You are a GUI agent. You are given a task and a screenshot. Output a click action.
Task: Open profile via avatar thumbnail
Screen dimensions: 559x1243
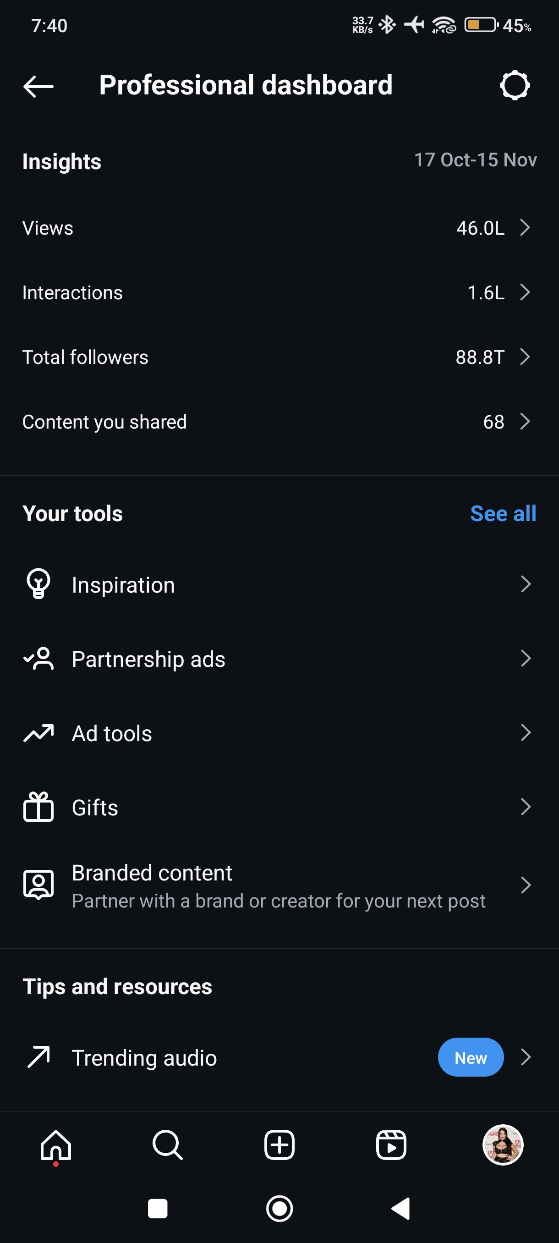(503, 1144)
